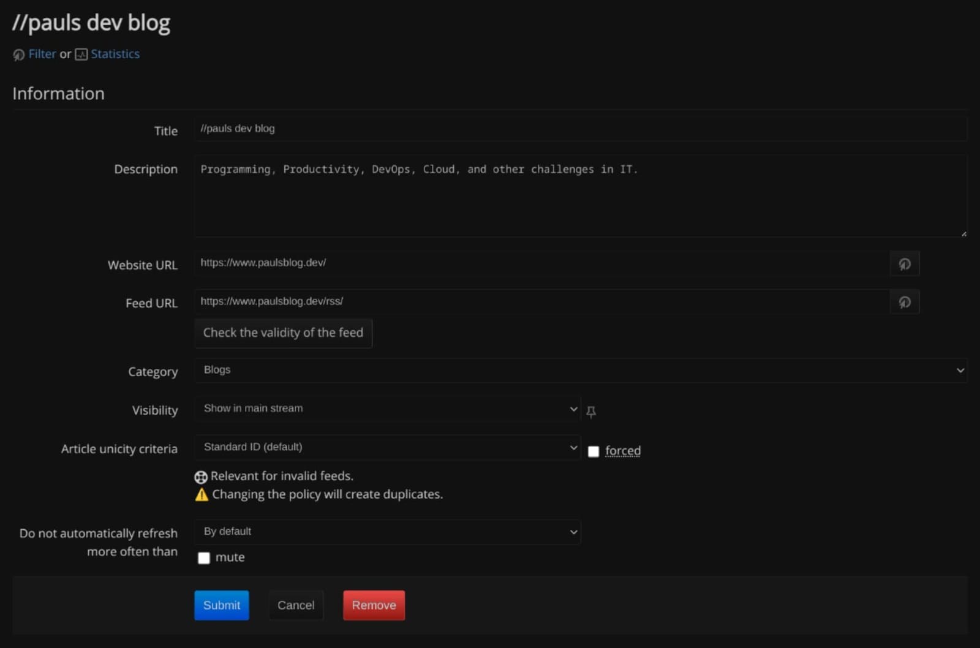Click the duplicates warning triangle icon
980x648 pixels.
coord(200,494)
